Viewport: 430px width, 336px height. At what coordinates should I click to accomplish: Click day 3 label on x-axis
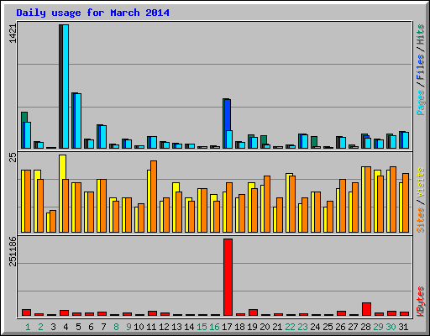53,327
